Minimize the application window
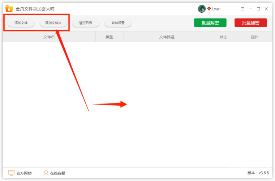The width and height of the screenshot is (275, 181). [250, 9]
